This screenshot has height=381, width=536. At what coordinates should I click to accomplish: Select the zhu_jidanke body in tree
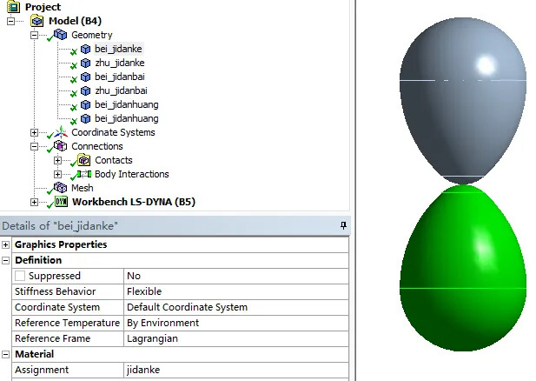click(x=119, y=63)
